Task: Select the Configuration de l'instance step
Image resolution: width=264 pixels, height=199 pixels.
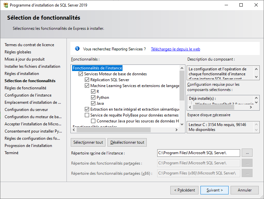Action: 28,95
